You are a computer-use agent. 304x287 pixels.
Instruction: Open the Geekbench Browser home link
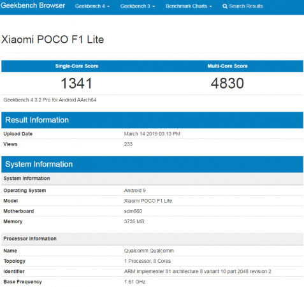33,5
